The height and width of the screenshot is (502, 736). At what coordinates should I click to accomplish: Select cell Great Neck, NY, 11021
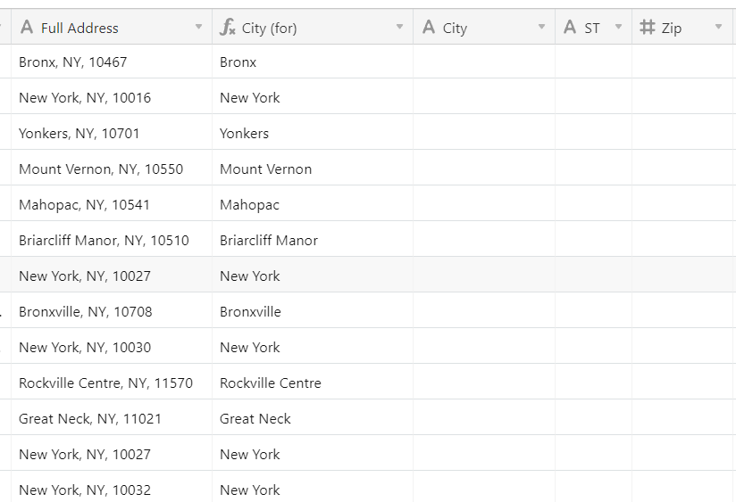pos(112,417)
